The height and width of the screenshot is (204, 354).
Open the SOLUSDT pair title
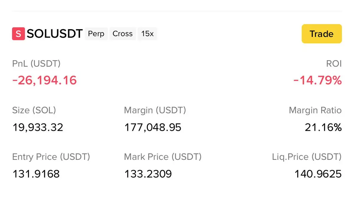(55, 34)
